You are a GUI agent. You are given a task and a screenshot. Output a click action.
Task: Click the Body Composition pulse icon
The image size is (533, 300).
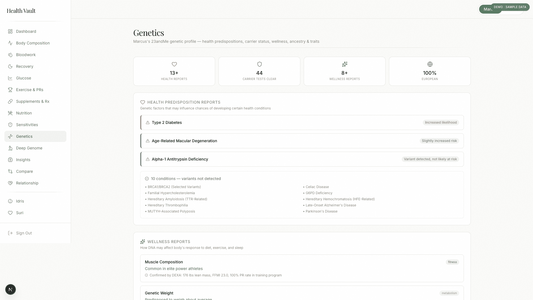point(10,43)
